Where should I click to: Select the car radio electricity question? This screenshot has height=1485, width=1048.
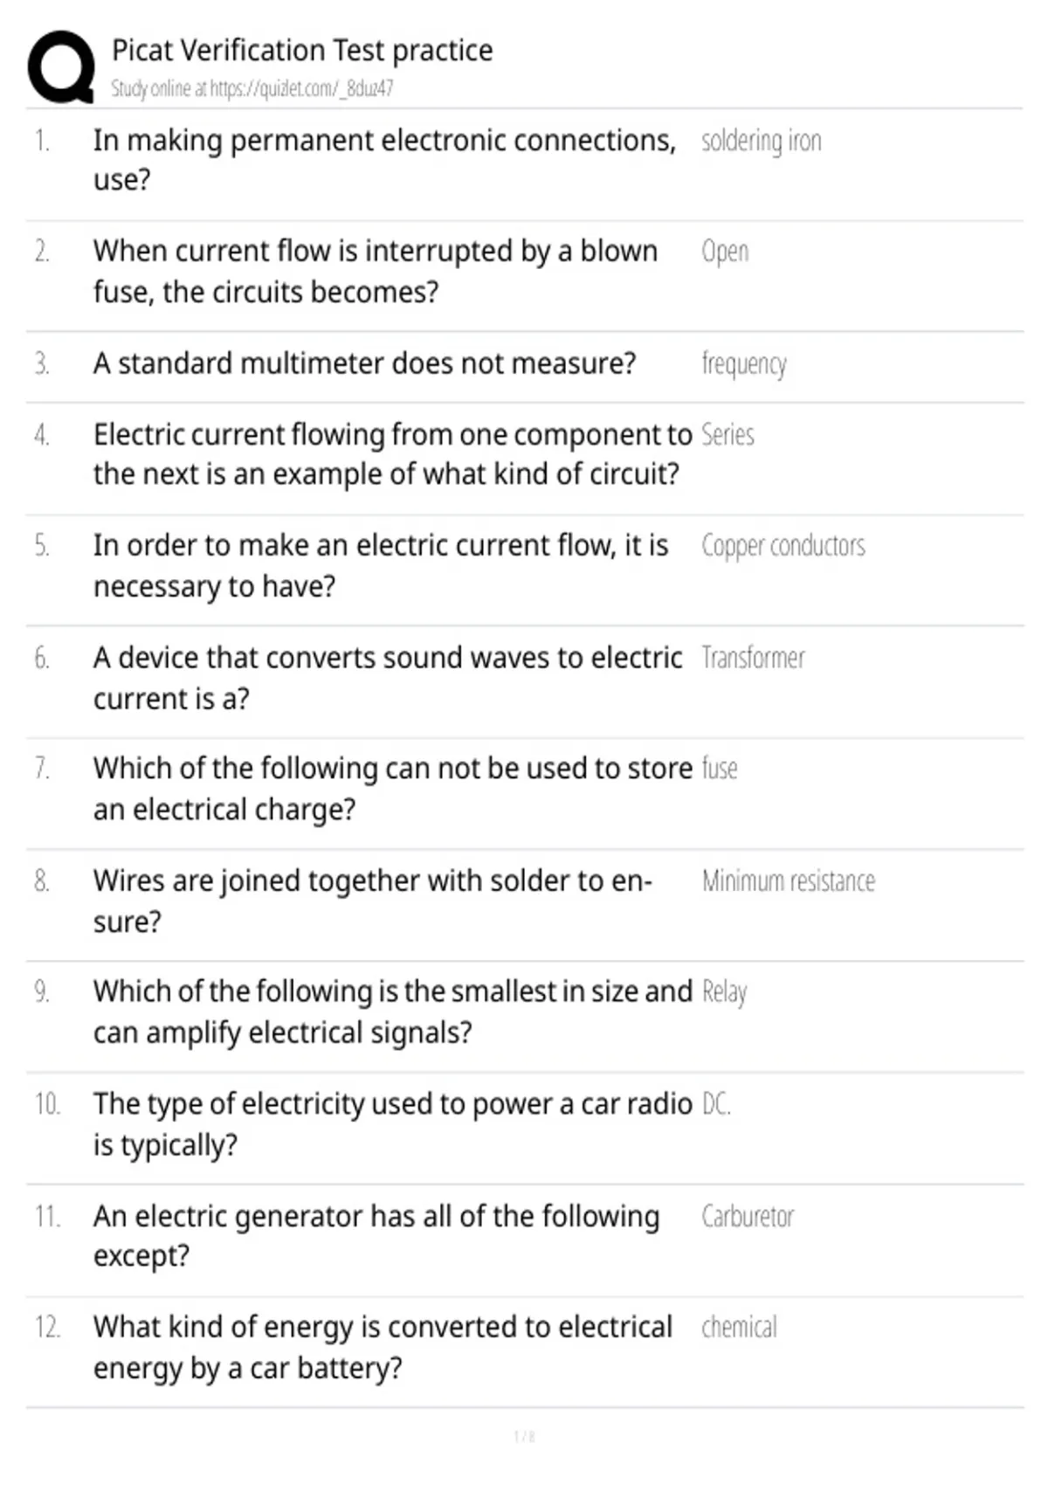(392, 1124)
